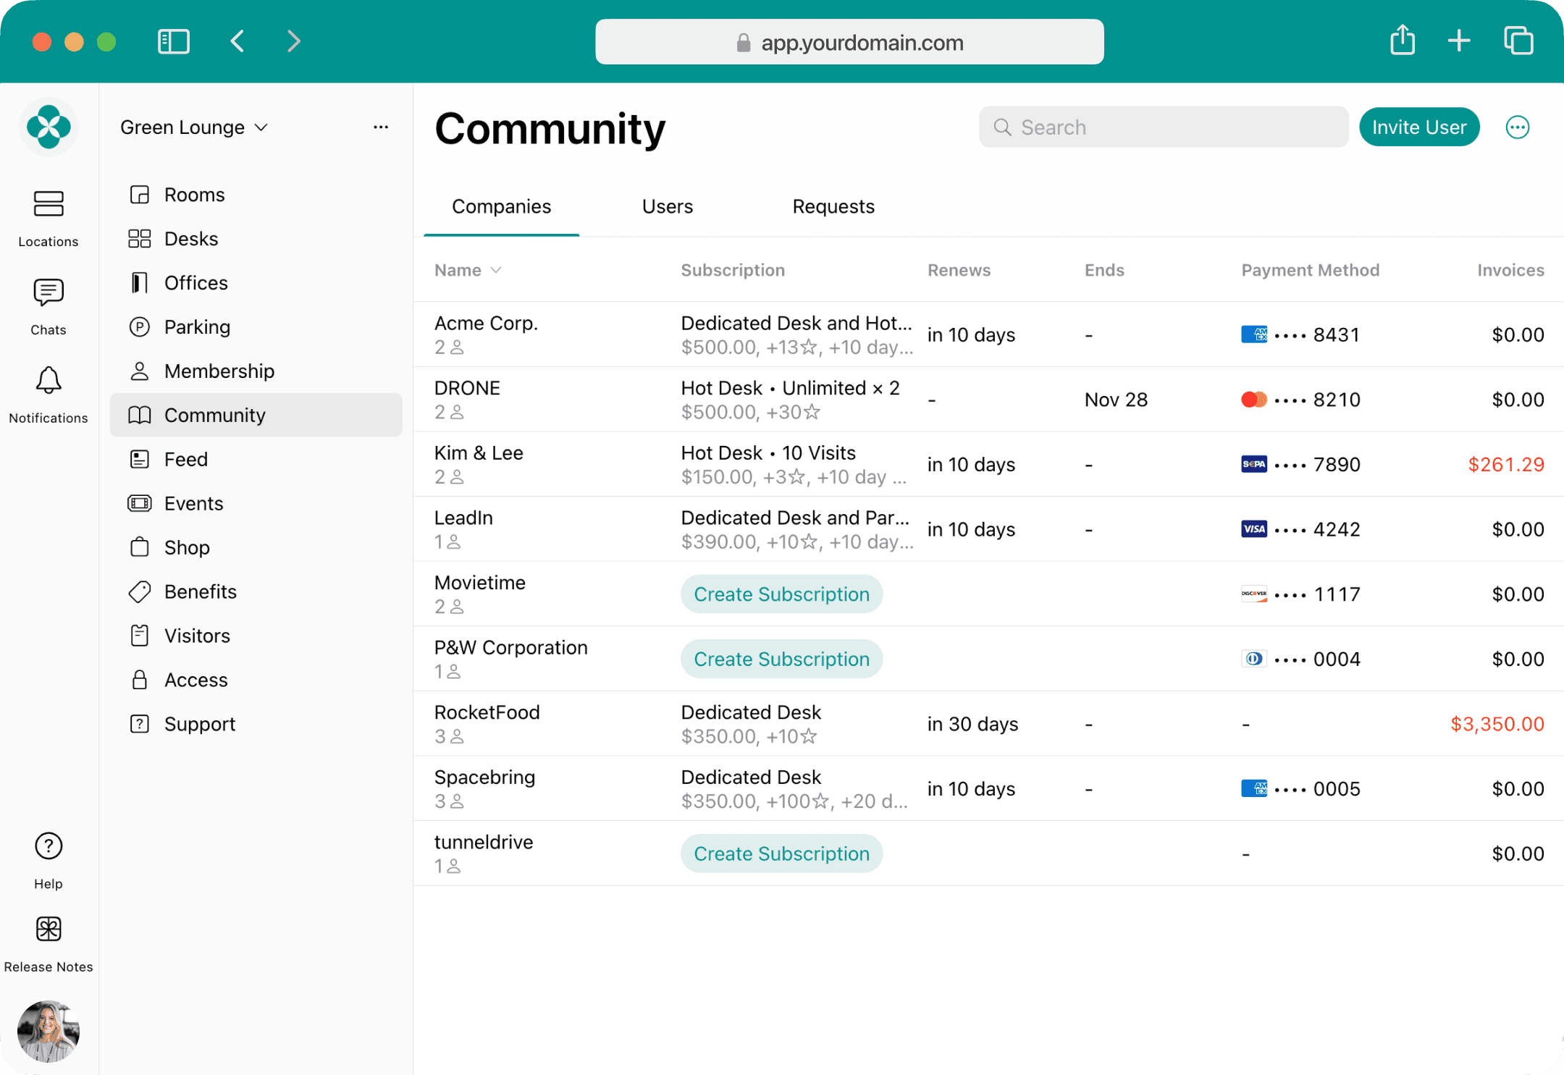Image resolution: width=1564 pixels, height=1075 pixels.
Task: Open Desks in the sidebar
Action: coord(256,239)
